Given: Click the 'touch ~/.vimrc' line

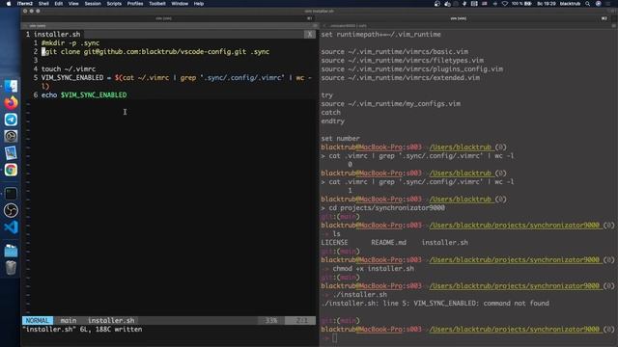Looking at the screenshot, I should click(x=69, y=68).
